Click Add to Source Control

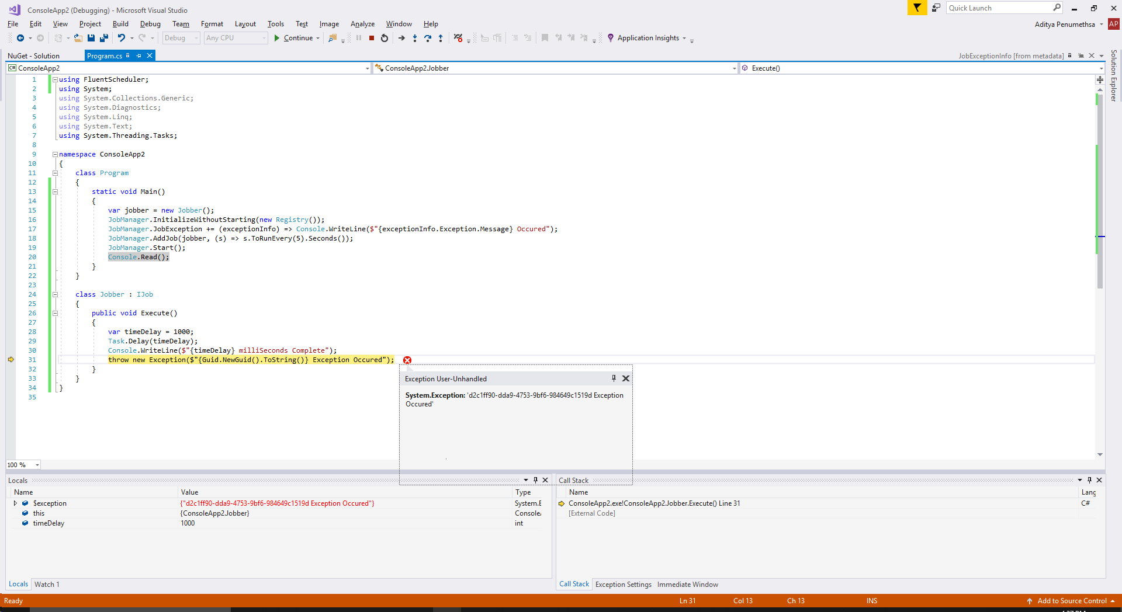pyautogui.click(x=1071, y=601)
